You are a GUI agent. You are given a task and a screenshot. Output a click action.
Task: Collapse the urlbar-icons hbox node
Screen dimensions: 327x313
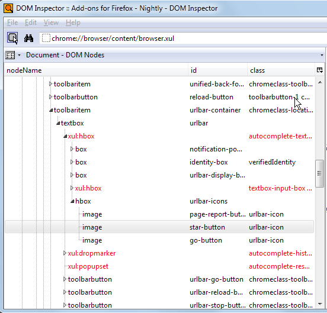point(72,201)
